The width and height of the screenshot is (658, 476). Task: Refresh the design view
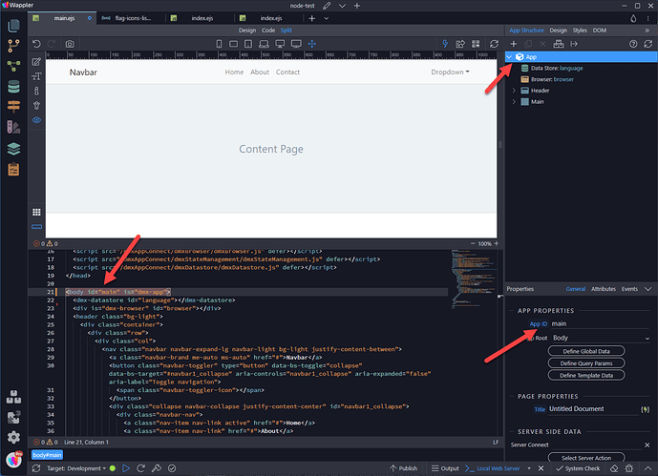(494, 44)
